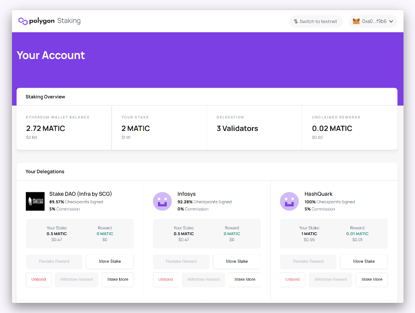Click the Your Delegations heading
The image size is (415, 313).
pyautogui.click(x=45, y=171)
